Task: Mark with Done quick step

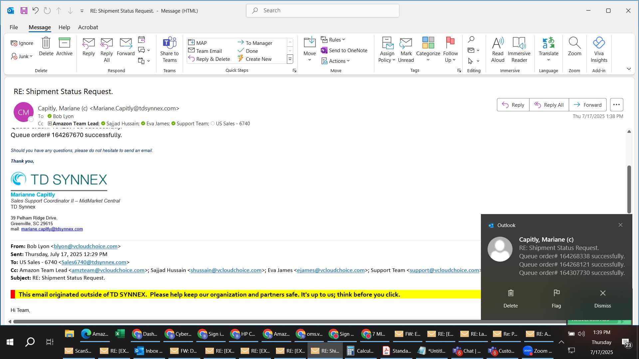Action: (x=248, y=51)
